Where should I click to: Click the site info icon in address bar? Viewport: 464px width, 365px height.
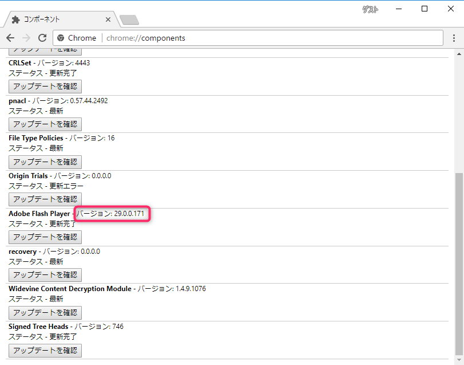coord(61,38)
